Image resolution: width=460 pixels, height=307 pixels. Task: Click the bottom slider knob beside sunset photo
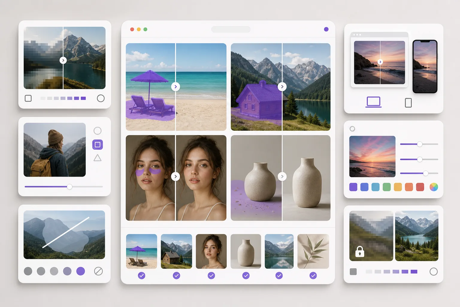coord(426,173)
